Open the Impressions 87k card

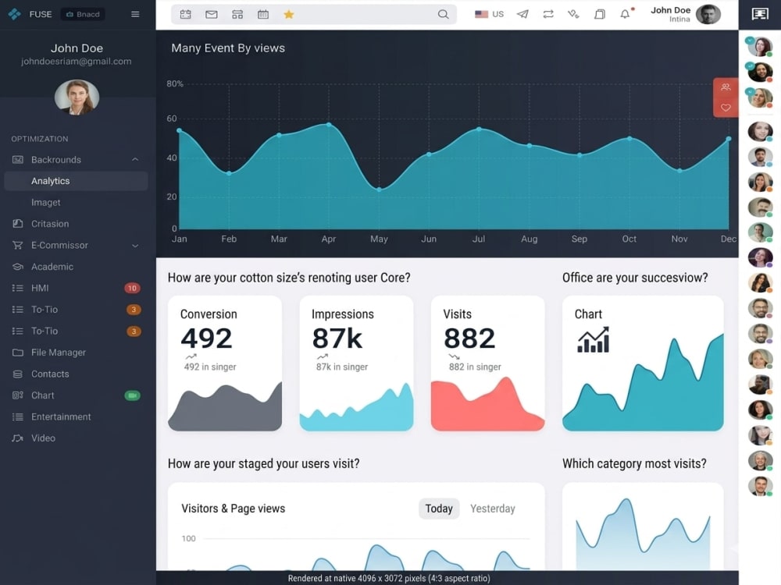pos(357,363)
